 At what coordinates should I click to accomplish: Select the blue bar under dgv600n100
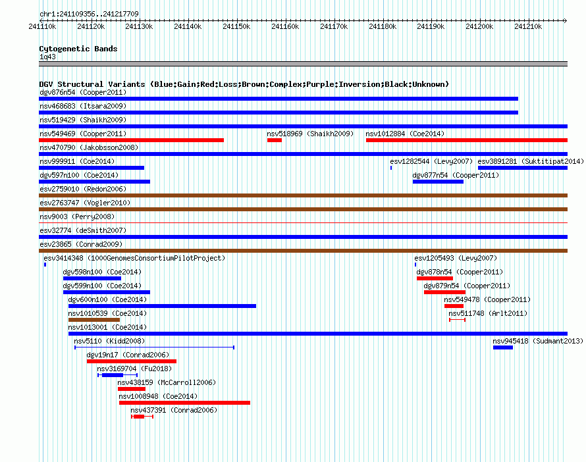(162, 306)
